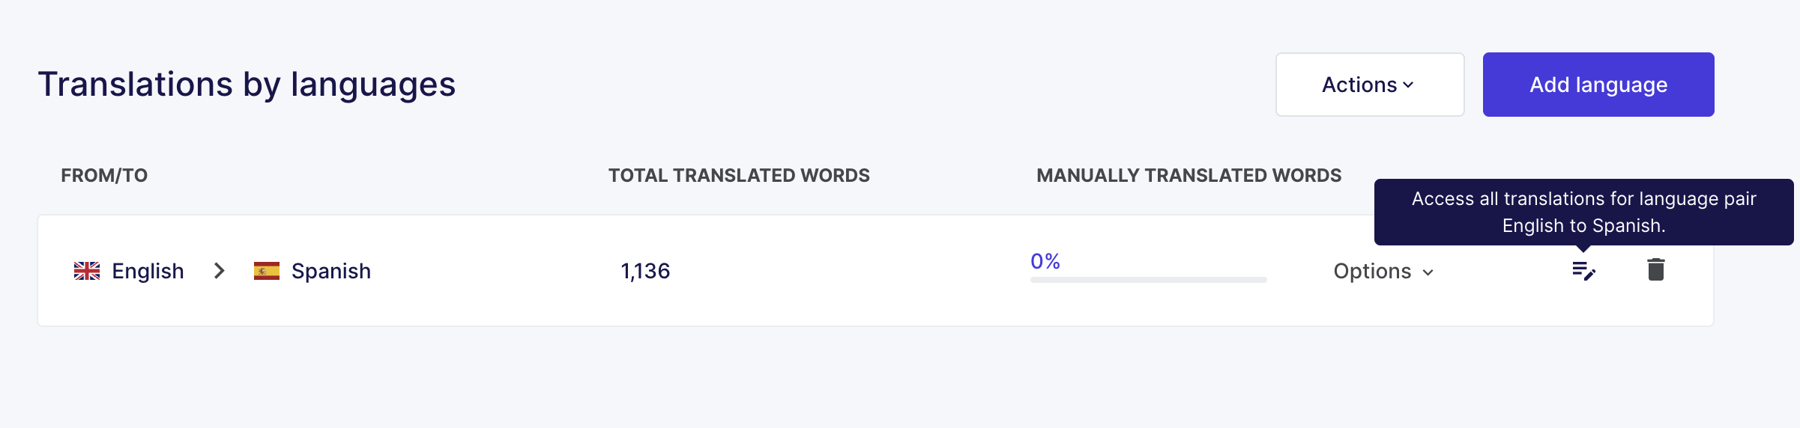Delete the English to Spanish language pair

1656,269
